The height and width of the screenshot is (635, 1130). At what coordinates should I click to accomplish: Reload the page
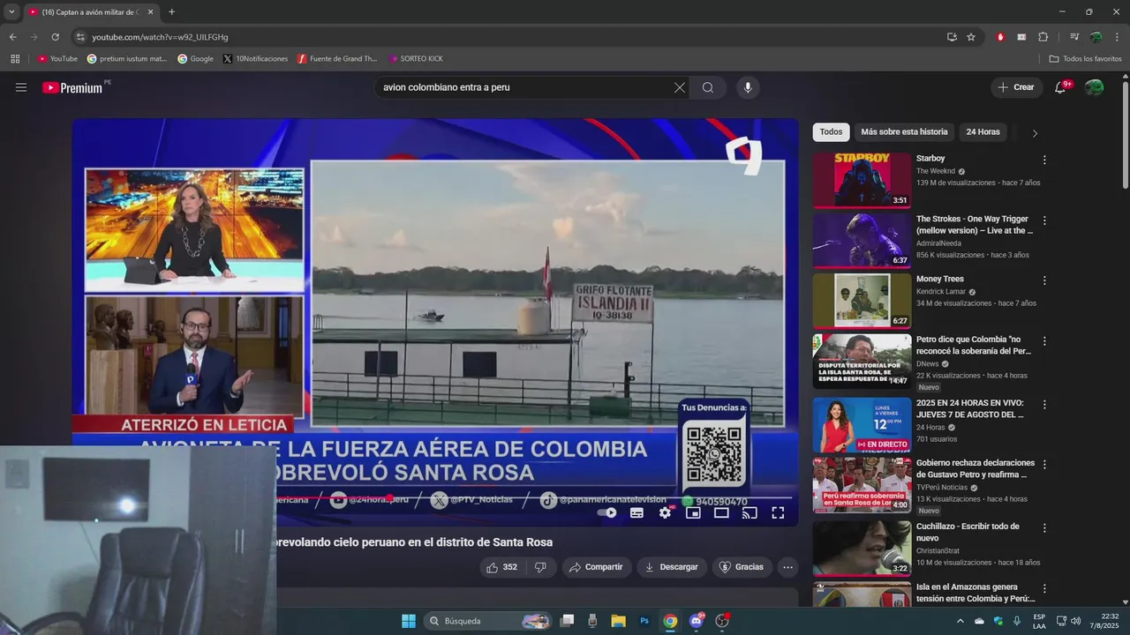coord(55,37)
